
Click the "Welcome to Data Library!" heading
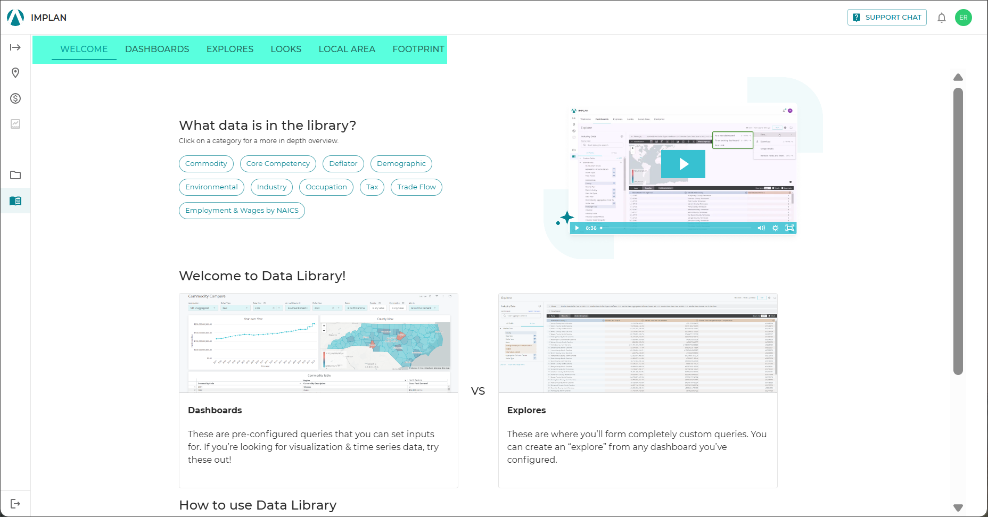point(262,276)
